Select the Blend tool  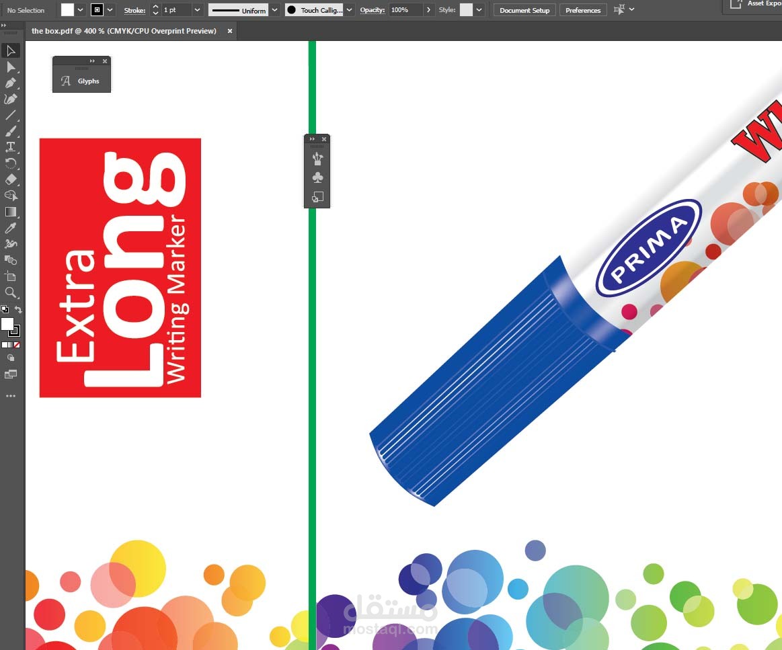[11, 259]
